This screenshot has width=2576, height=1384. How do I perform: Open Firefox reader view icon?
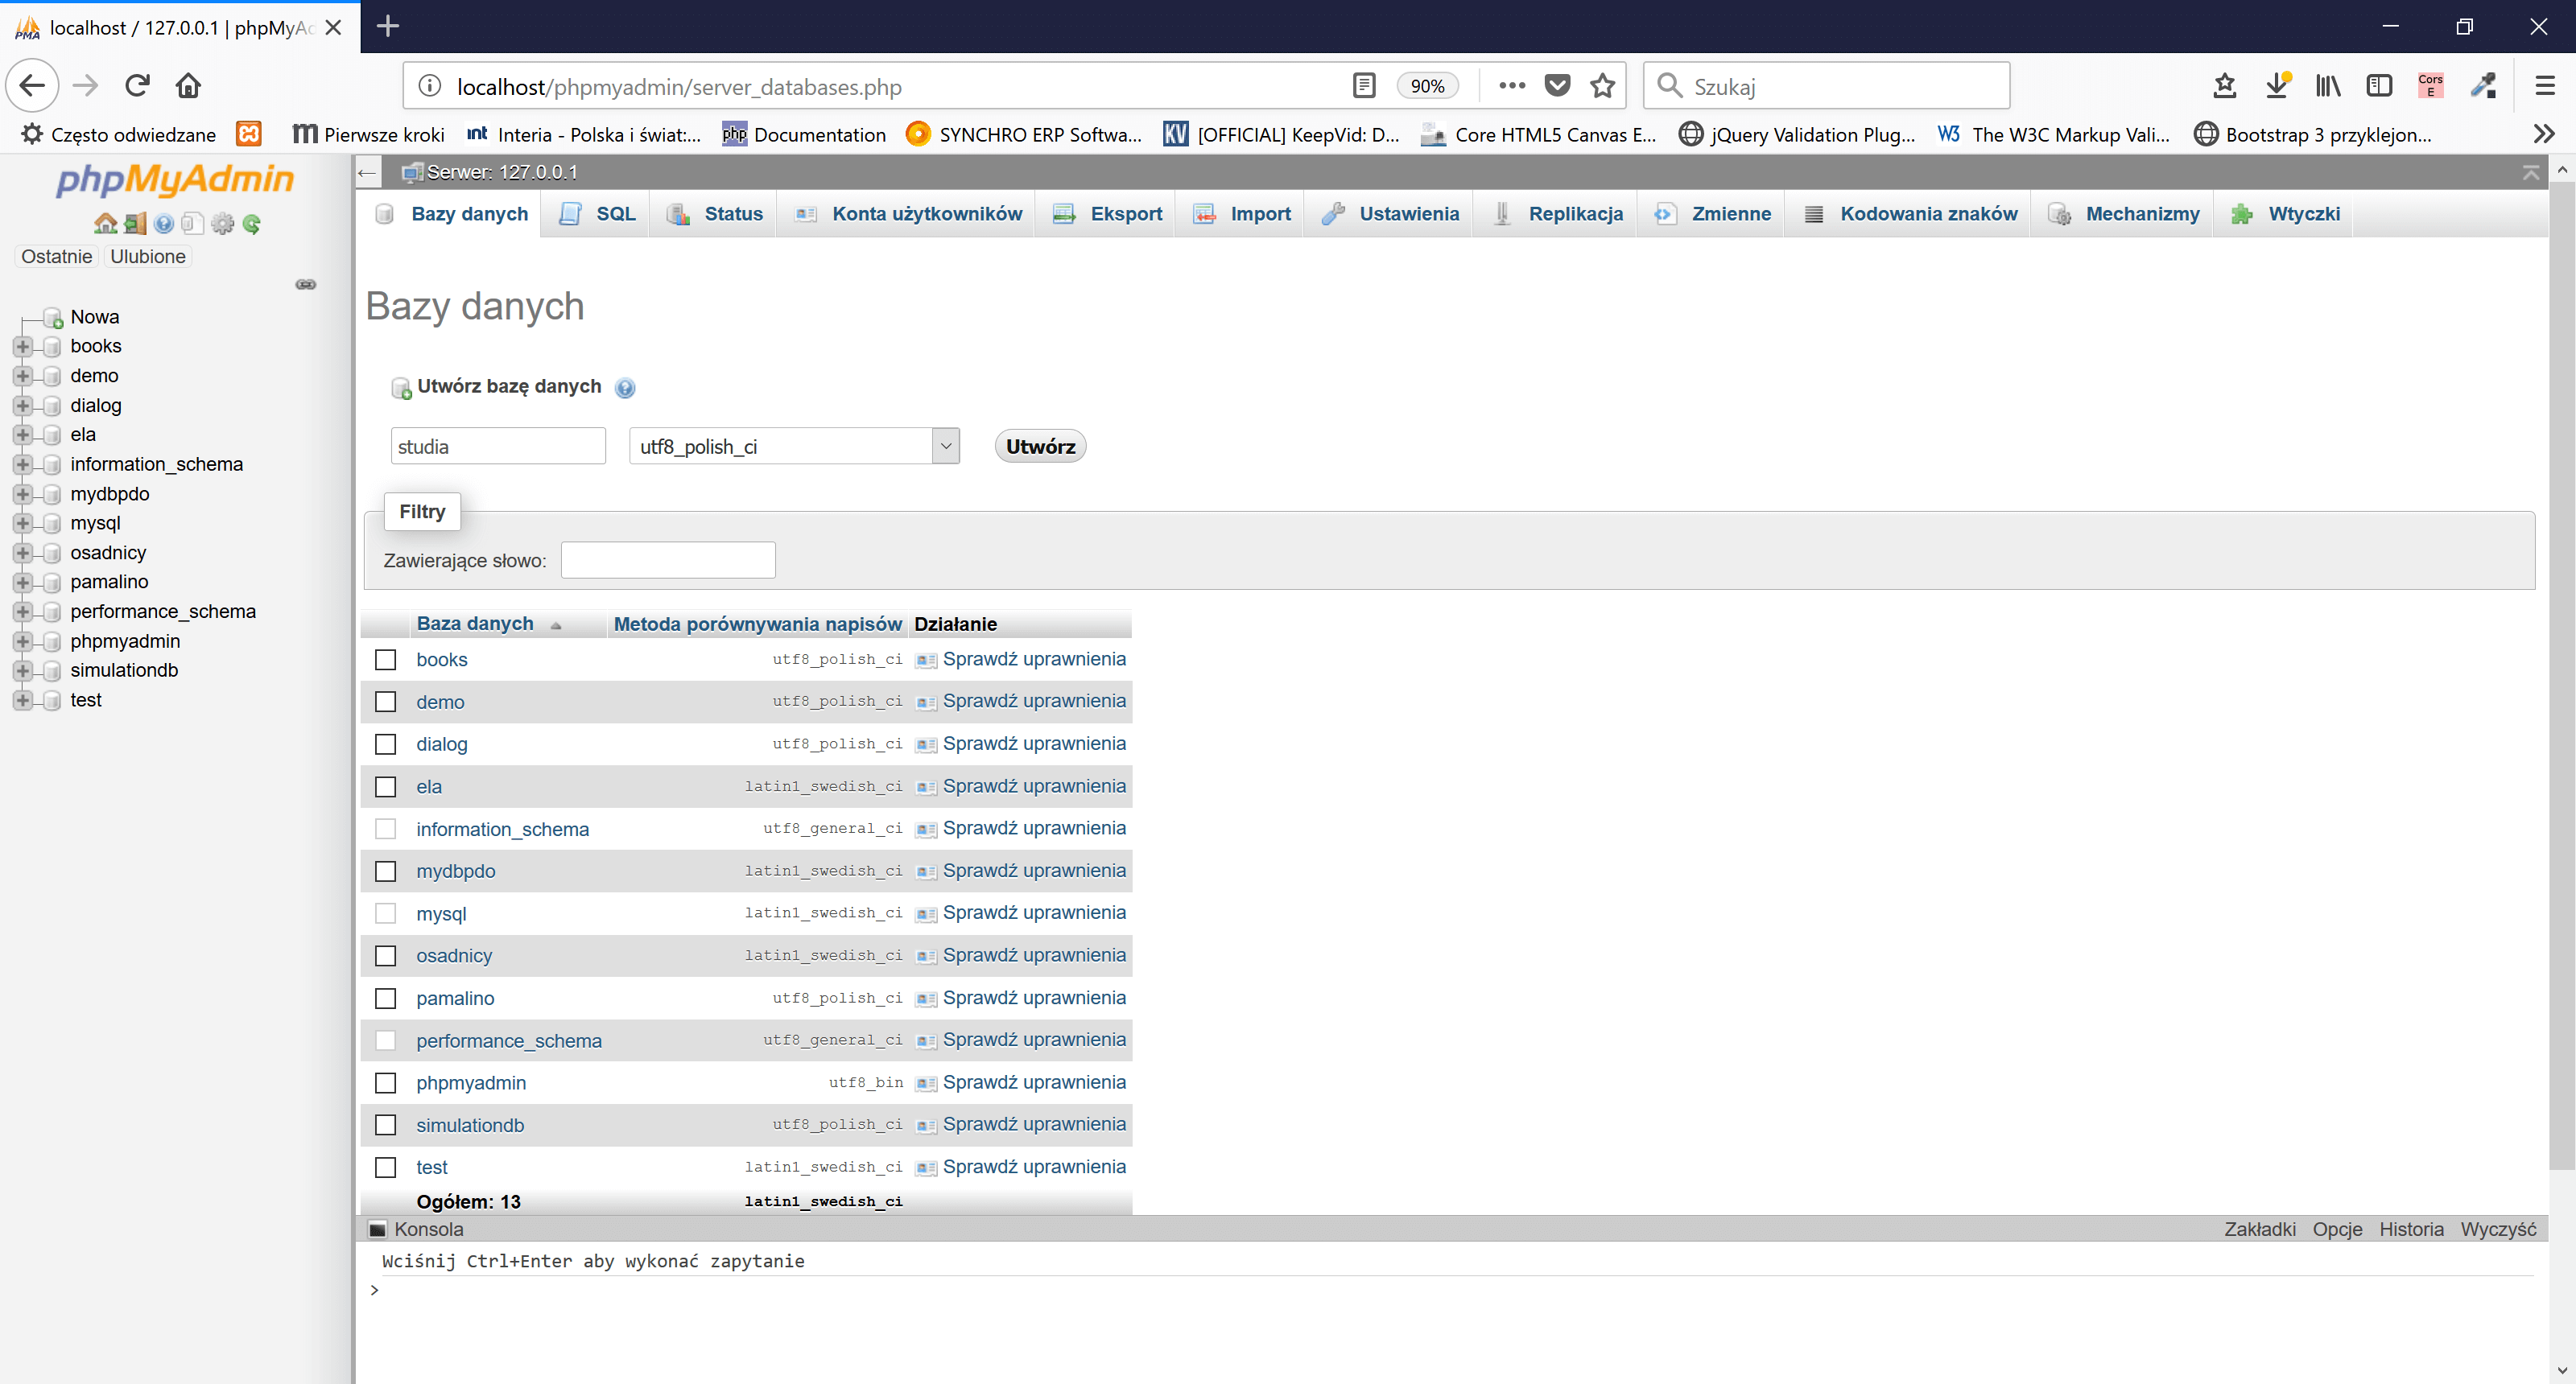tap(1363, 86)
